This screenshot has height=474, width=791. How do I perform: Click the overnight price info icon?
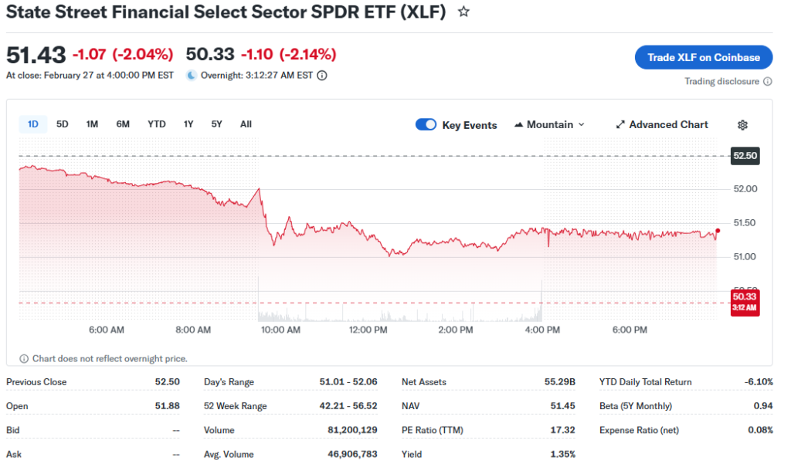coord(322,76)
